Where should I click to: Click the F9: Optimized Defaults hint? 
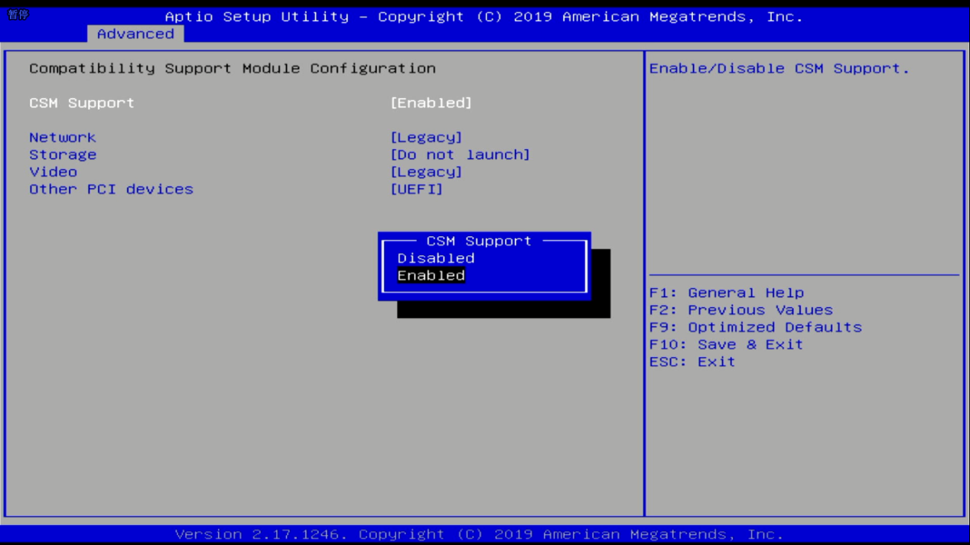click(755, 327)
